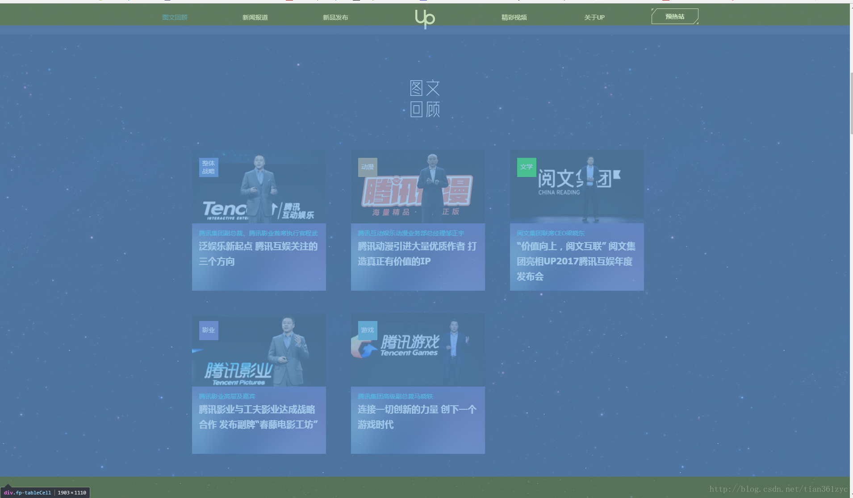This screenshot has height=498, width=853.
Task: Open article 连接一切创新的力量 创下一个游戏时代
Action: point(417,417)
